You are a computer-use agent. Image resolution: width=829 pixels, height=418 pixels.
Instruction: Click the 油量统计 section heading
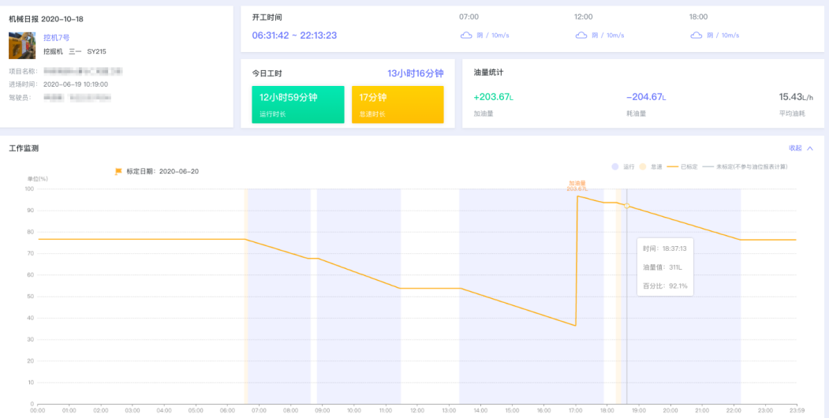(488, 73)
